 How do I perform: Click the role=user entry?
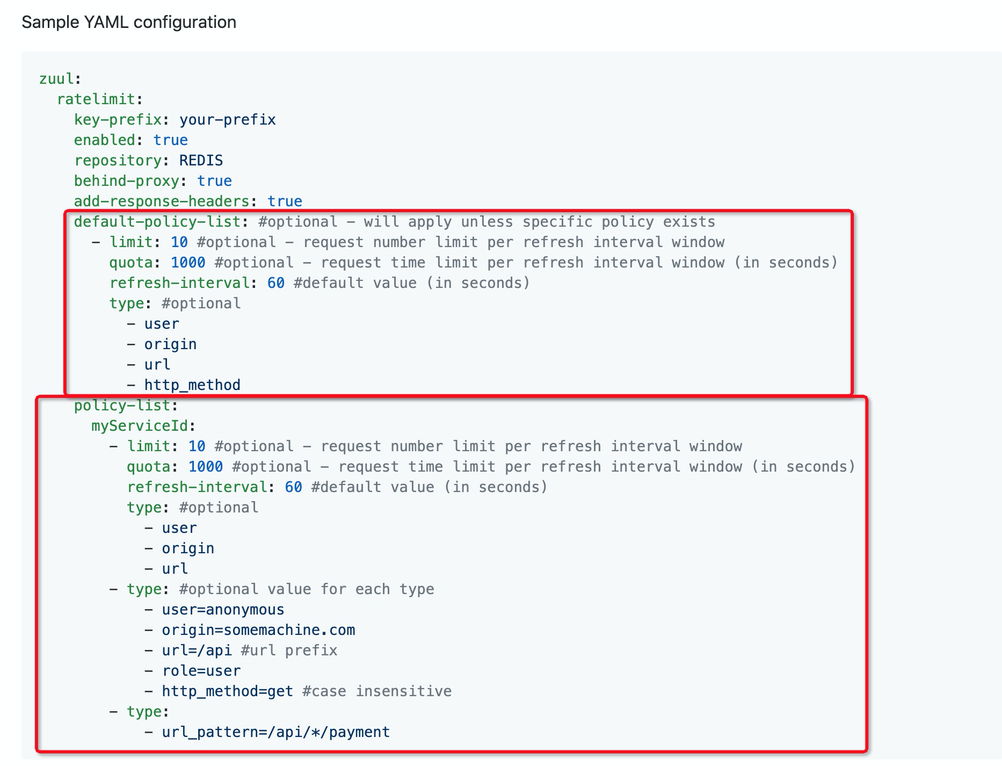[x=201, y=671]
